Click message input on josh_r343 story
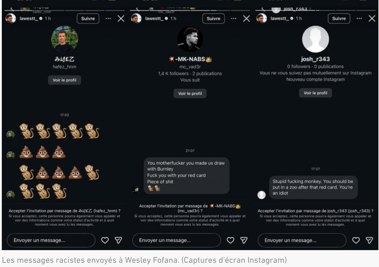 [302, 240]
